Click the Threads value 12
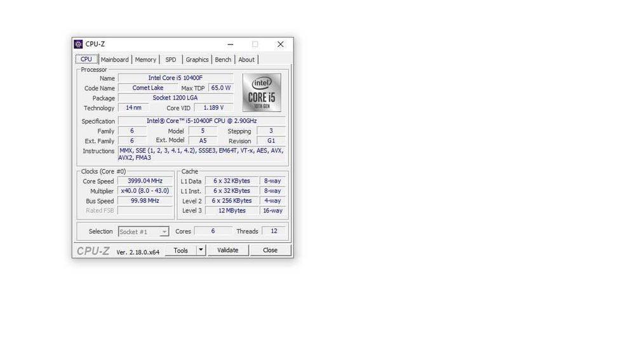This screenshot has height=357, width=635. [274, 231]
